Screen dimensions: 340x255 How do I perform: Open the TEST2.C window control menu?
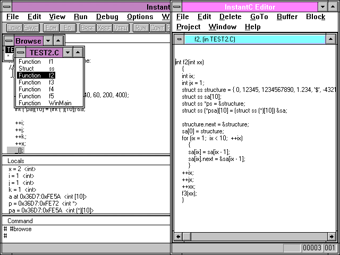point(21,52)
